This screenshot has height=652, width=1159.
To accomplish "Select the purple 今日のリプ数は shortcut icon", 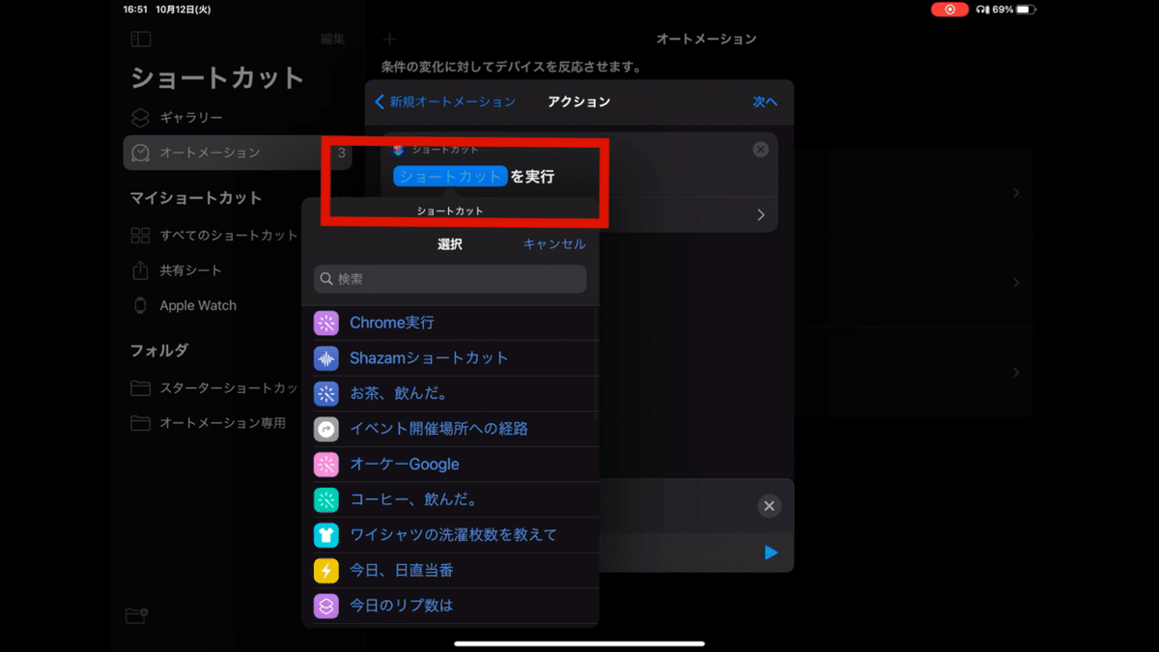I will pyautogui.click(x=325, y=605).
